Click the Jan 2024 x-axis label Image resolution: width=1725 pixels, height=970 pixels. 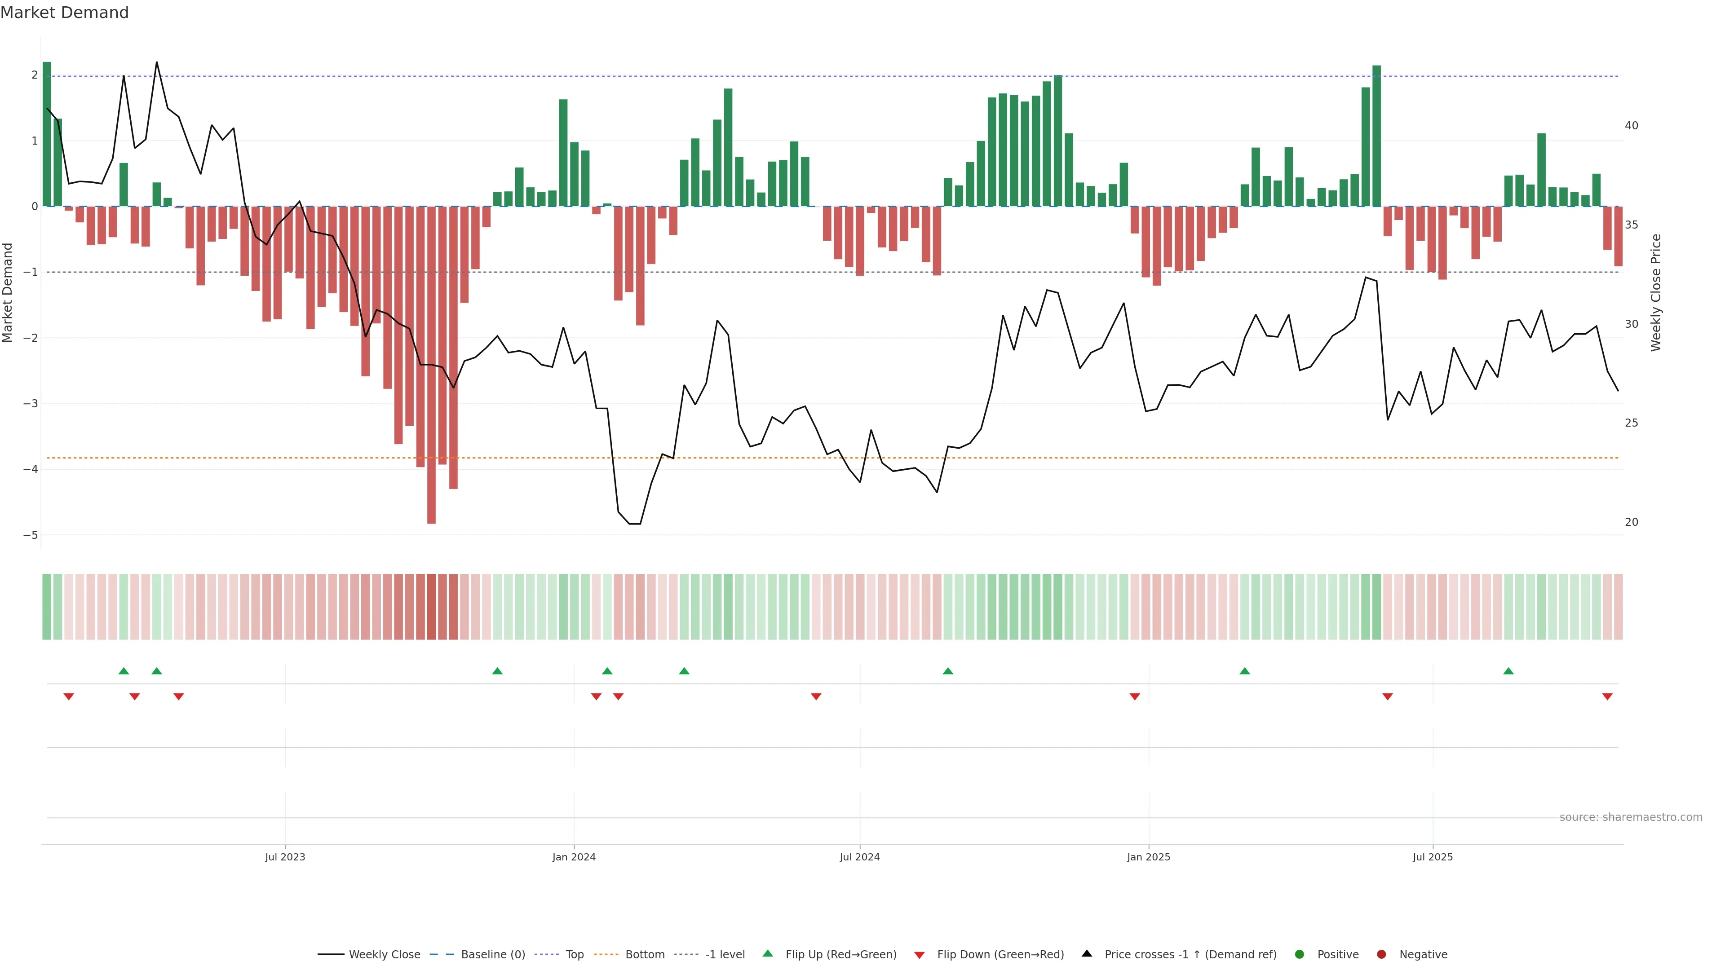574,858
